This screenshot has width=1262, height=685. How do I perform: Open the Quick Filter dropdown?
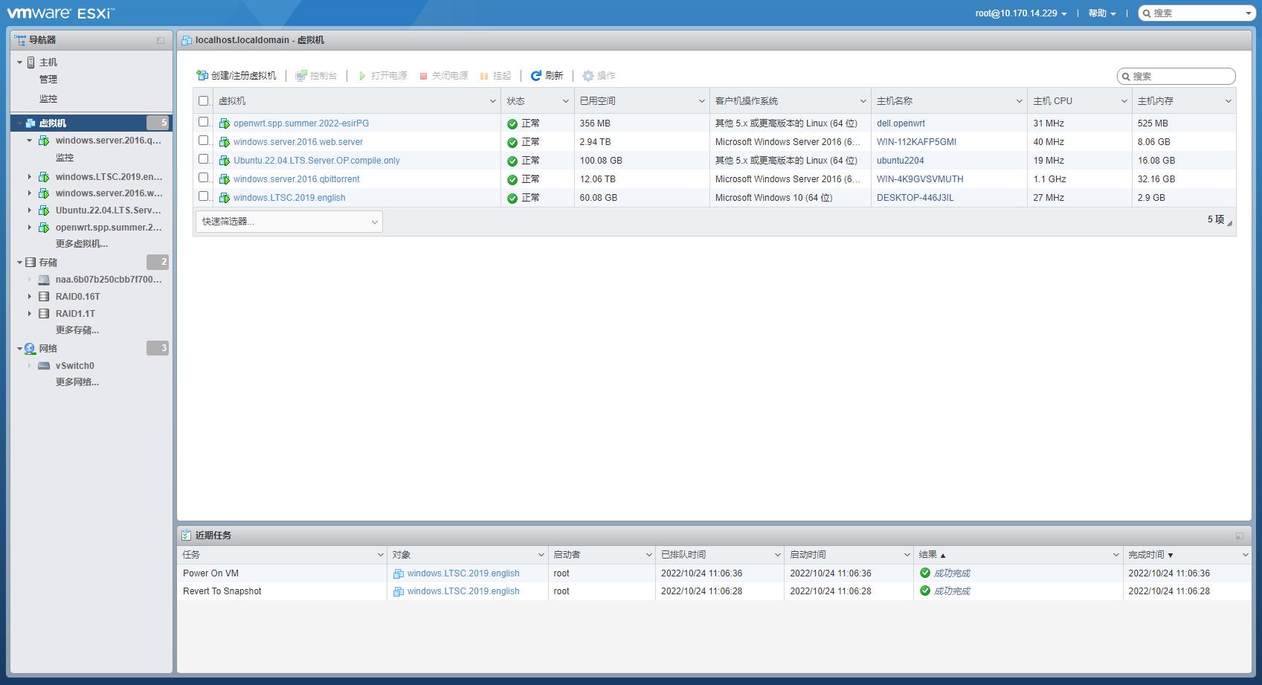tap(289, 222)
